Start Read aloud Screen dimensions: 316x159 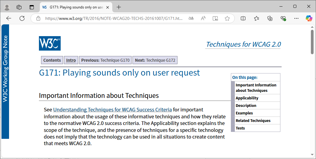click(203, 18)
